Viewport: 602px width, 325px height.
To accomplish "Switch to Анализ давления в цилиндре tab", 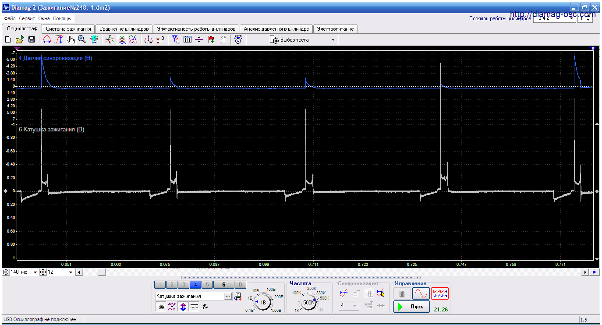I will click(276, 29).
